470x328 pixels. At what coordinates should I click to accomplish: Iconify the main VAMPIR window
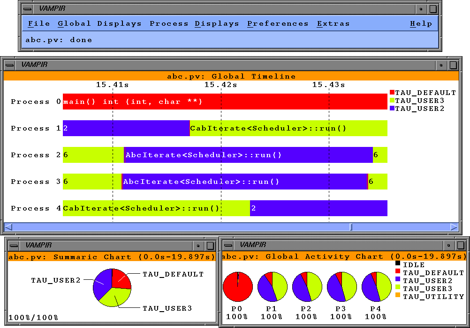[421, 9]
